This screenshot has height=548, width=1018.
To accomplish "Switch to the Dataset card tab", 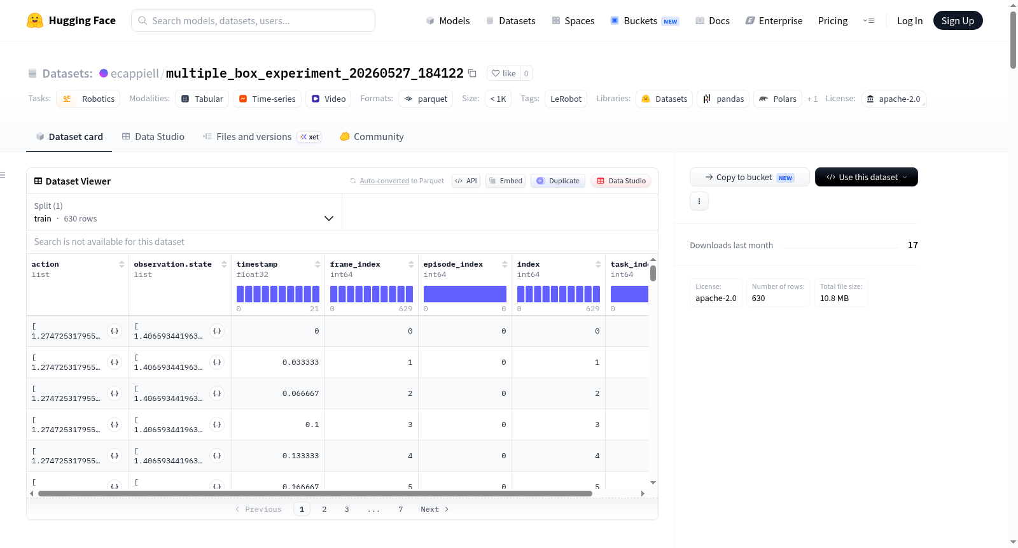I will point(69,137).
